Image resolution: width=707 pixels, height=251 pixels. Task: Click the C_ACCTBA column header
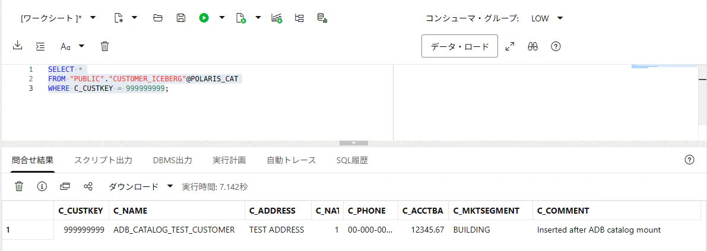[x=423, y=211]
